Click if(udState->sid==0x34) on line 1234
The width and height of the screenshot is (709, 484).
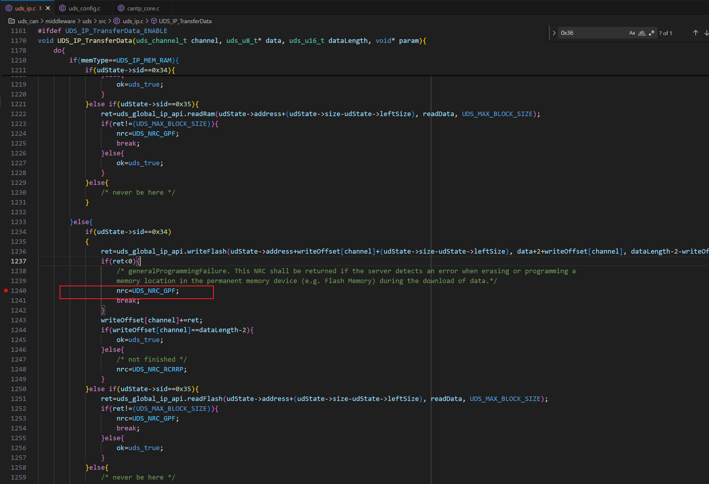128,232
